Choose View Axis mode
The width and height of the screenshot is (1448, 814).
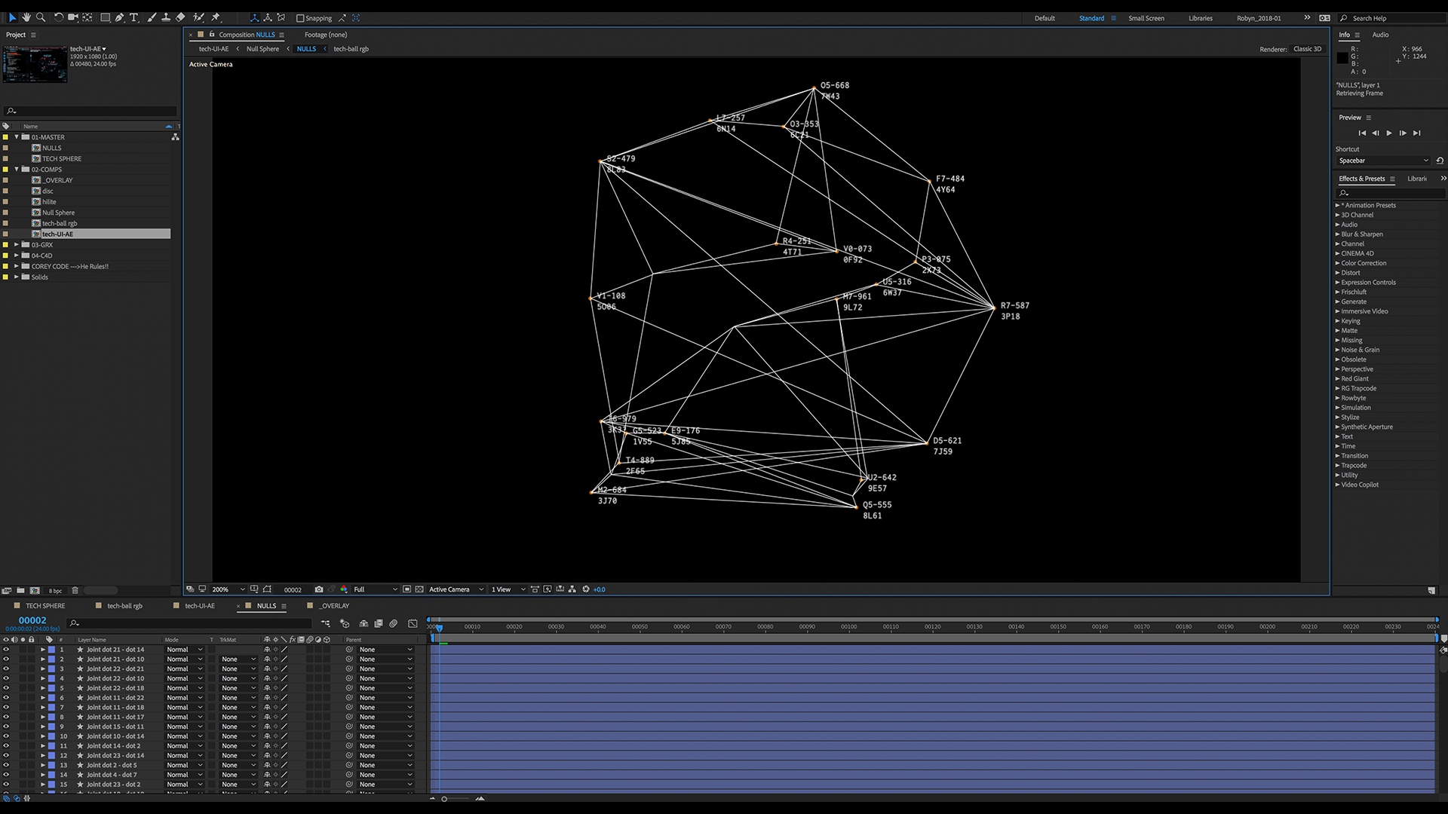[281, 17]
